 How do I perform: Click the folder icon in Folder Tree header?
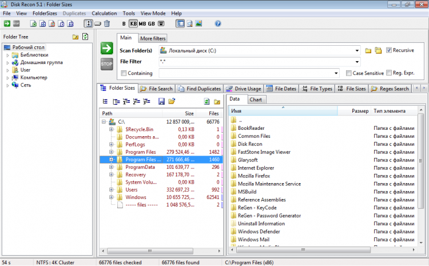76,37
